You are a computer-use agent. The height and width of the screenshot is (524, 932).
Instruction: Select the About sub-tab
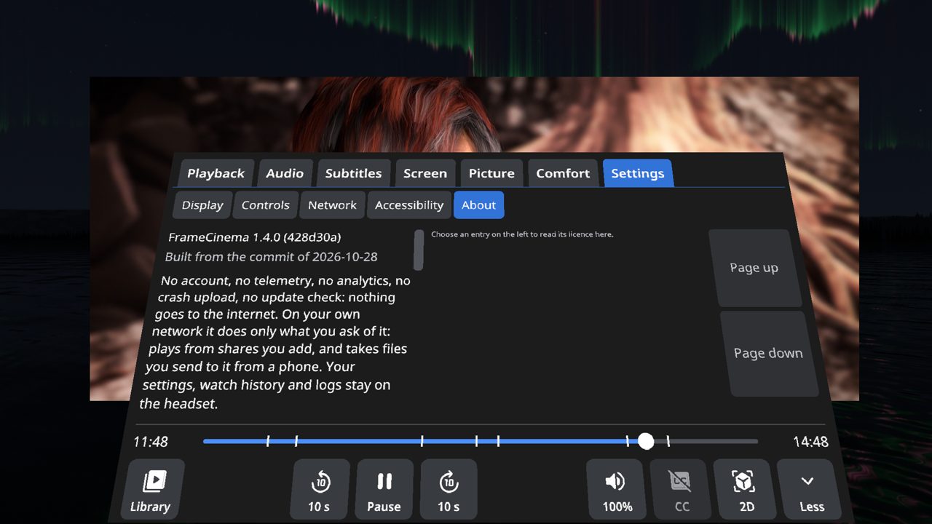coord(478,205)
